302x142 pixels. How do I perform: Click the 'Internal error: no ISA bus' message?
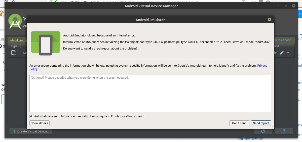click(167, 42)
